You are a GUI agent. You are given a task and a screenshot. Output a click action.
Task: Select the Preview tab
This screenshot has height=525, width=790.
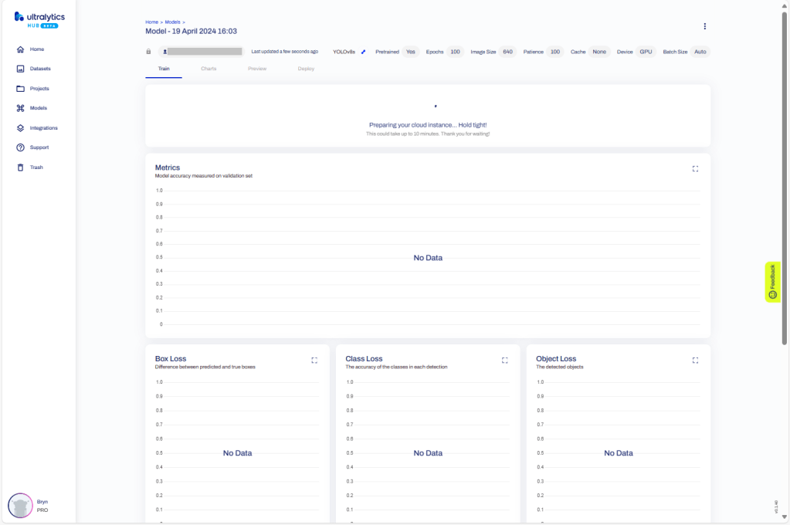pos(257,69)
